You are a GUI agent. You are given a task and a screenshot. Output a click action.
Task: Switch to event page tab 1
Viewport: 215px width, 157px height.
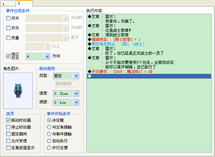click(8, 4)
